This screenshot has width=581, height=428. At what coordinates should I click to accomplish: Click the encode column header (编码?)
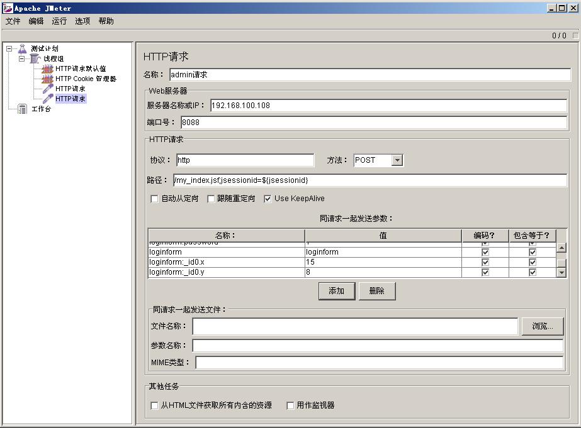point(485,236)
